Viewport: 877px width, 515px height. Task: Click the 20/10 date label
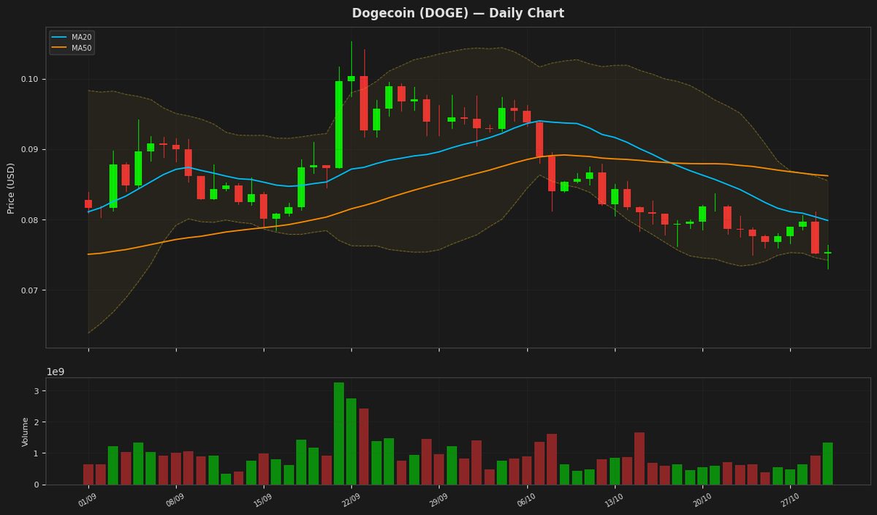[701, 500]
